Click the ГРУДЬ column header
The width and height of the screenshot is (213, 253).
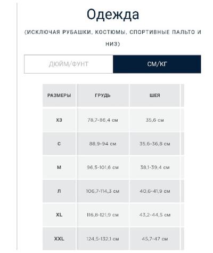tap(103, 96)
